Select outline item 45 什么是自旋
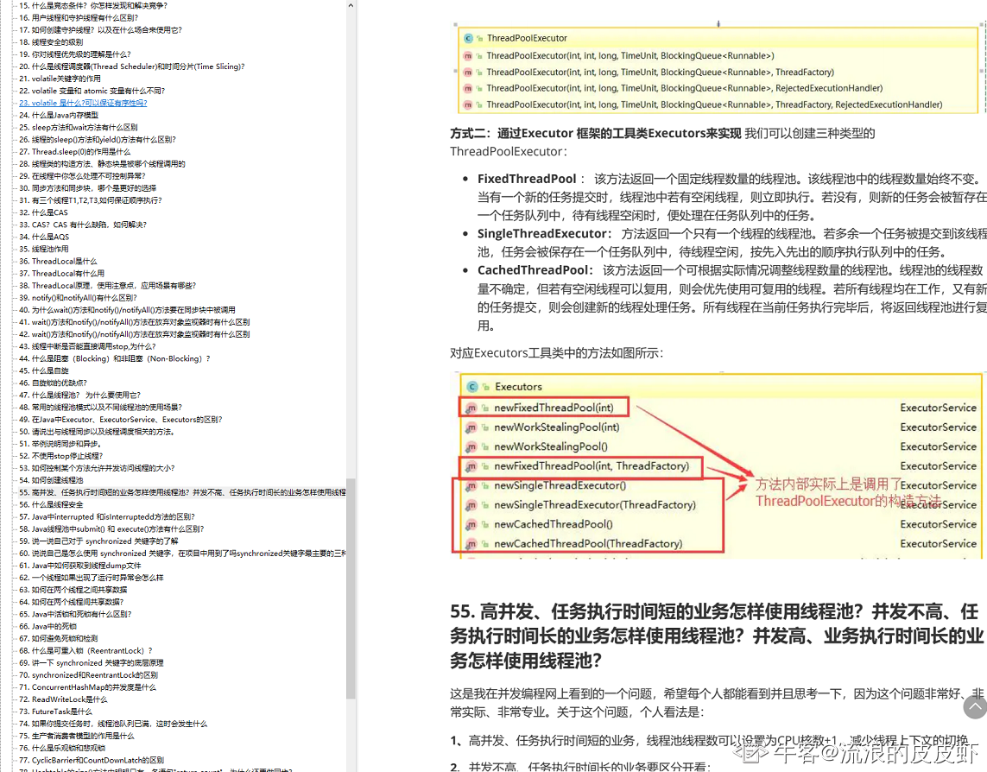 click(x=44, y=370)
